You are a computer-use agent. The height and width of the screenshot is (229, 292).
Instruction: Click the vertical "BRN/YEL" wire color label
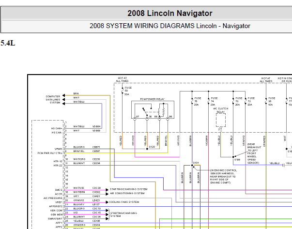[166, 140]
